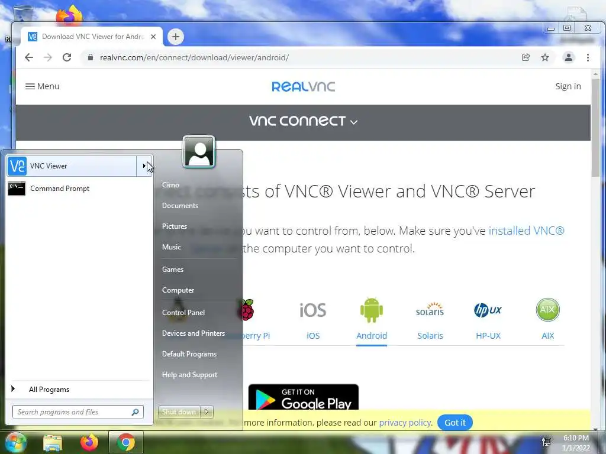Select the HP-UX platform icon
Screen dimensions: 606x454
coord(488,310)
